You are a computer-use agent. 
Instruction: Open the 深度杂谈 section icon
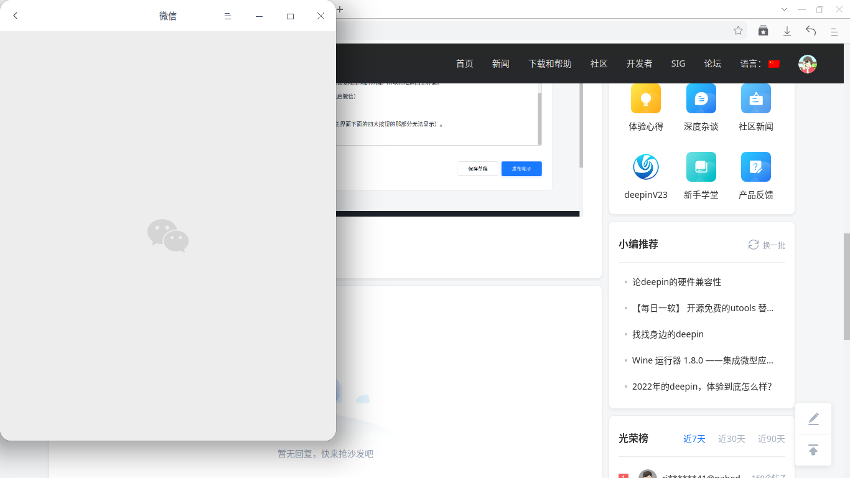[x=701, y=98]
